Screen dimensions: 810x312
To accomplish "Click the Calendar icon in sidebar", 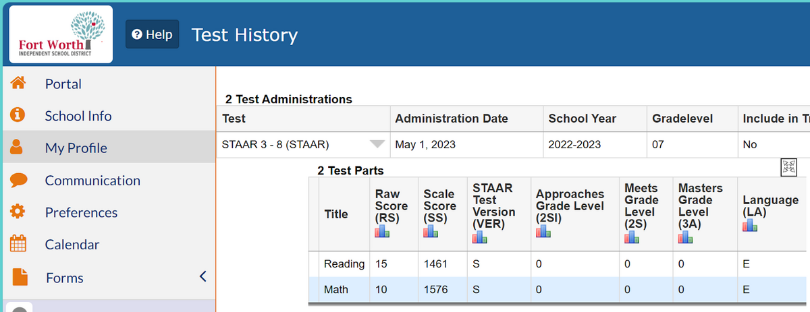I will click(19, 244).
